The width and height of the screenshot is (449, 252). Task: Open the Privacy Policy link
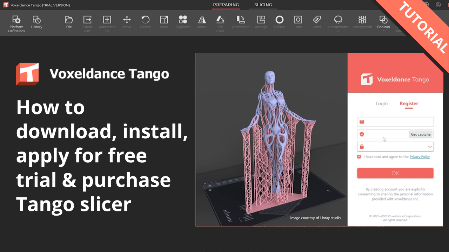(x=420, y=157)
